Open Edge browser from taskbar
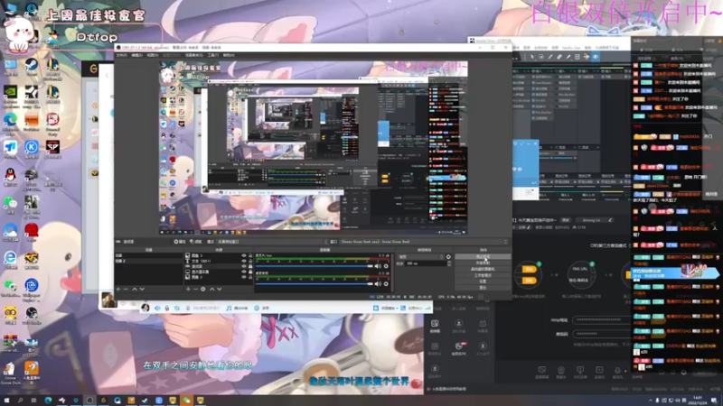Viewport: 723px width, 406px height. click(48, 401)
